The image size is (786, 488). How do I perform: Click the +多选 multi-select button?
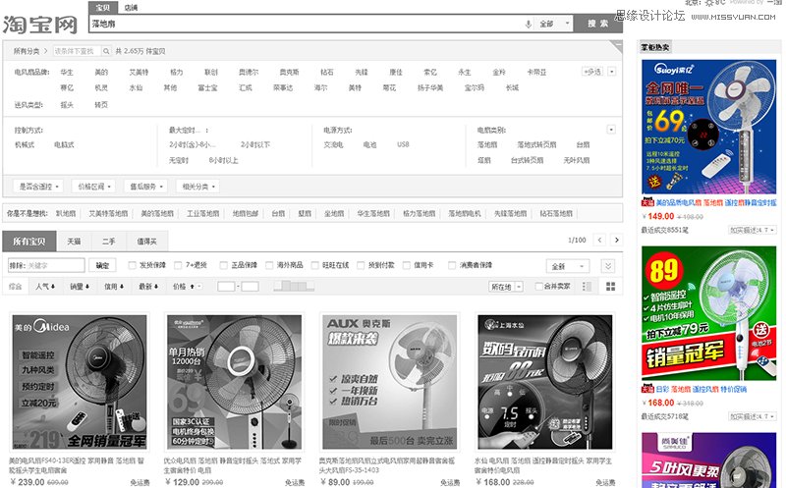[592, 72]
